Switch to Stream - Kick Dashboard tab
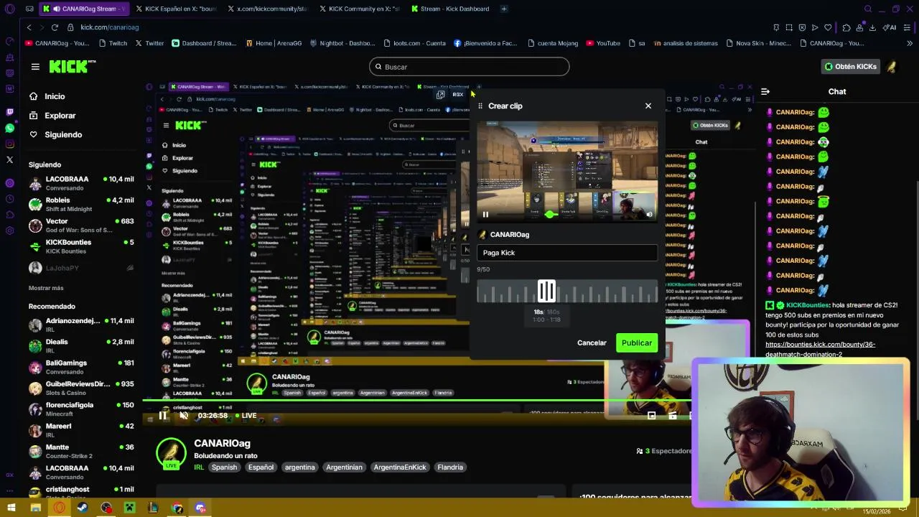The width and height of the screenshot is (919, 517). [x=451, y=9]
